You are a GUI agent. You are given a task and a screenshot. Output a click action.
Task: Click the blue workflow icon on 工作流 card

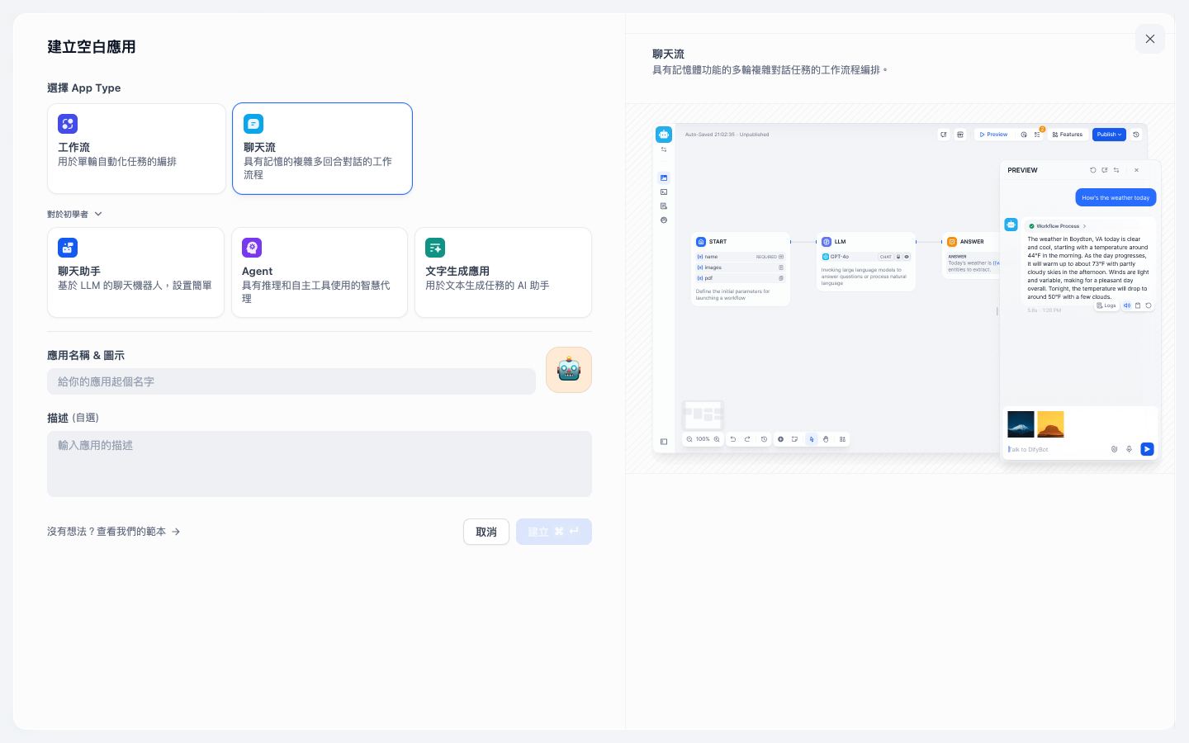click(x=68, y=124)
